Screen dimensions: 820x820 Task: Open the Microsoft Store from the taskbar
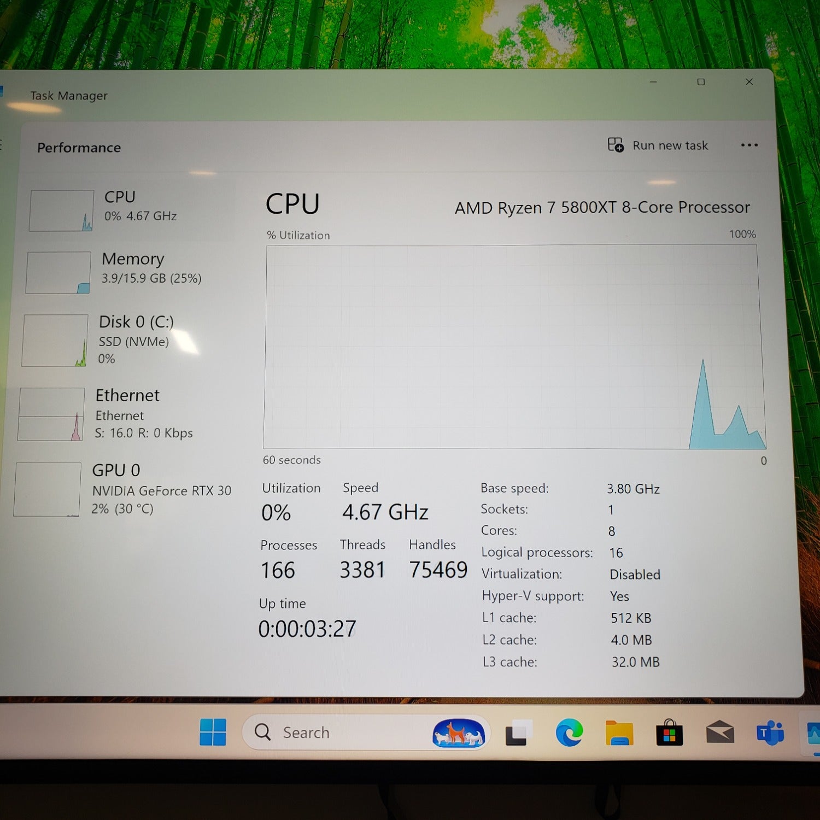(x=670, y=734)
